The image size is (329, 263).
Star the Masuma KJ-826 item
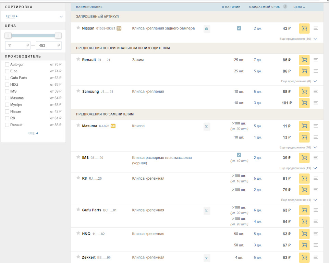point(78,125)
